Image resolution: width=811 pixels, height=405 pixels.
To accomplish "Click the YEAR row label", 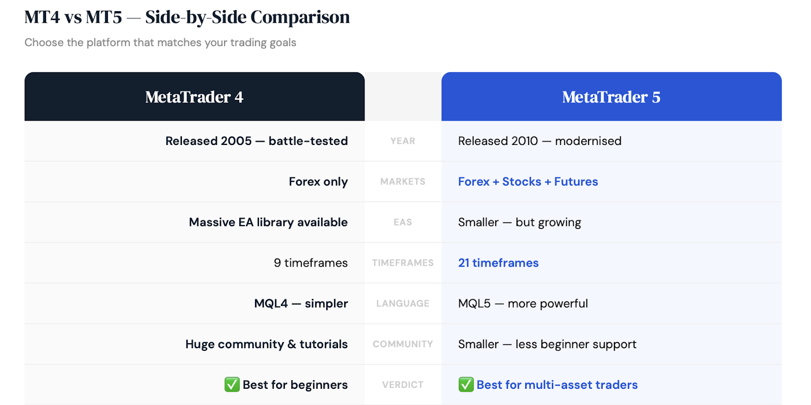I will 403,141.
